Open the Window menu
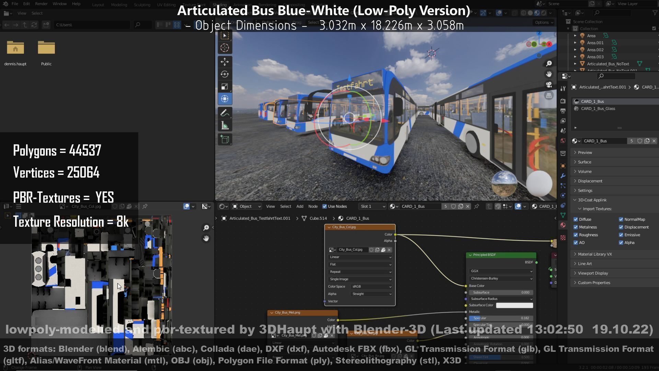The height and width of the screenshot is (371, 659). click(x=59, y=4)
